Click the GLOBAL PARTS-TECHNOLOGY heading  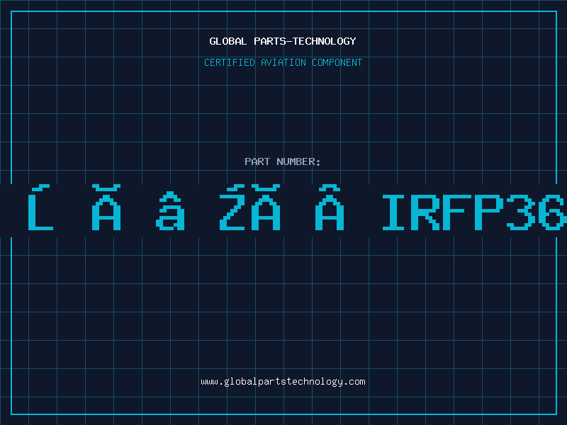pos(283,41)
